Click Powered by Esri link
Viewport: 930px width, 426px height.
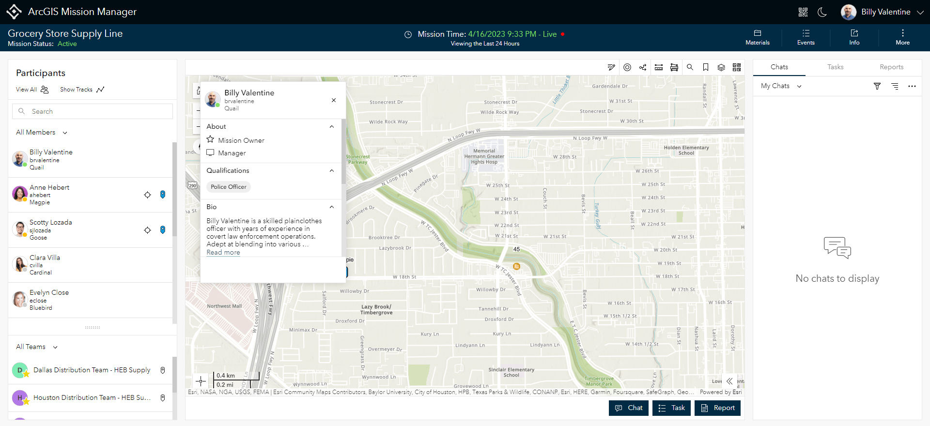[x=721, y=393]
